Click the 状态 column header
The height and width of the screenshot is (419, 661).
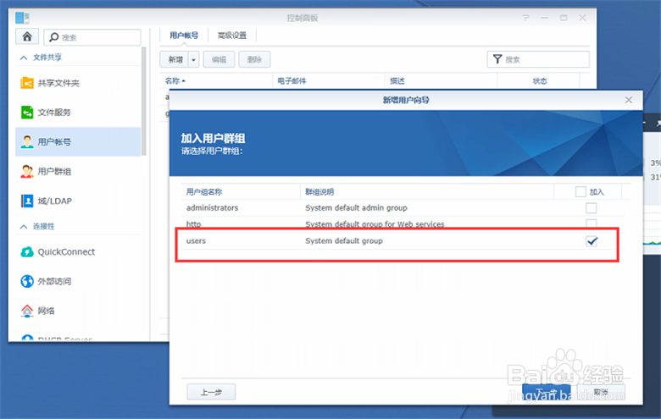click(540, 81)
